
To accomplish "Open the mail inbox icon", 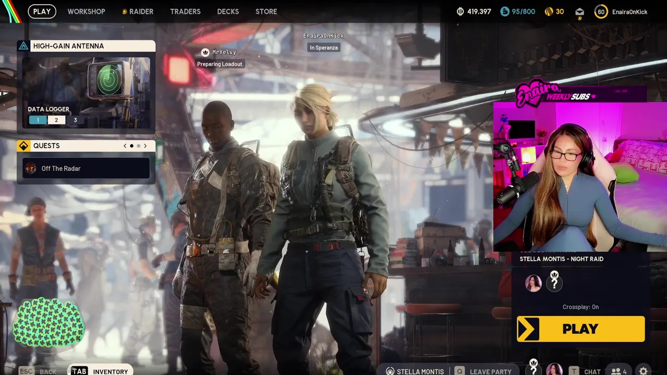I will pos(579,12).
